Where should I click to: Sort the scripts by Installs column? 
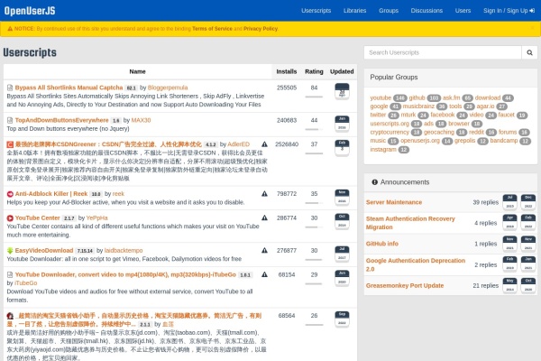click(x=286, y=70)
